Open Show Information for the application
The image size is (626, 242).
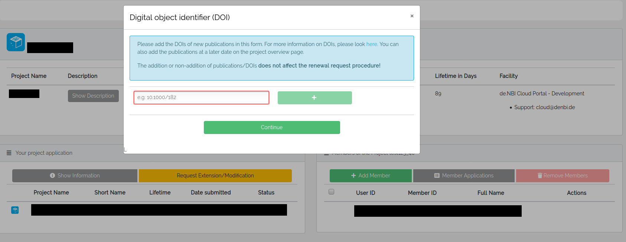[x=75, y=176]
